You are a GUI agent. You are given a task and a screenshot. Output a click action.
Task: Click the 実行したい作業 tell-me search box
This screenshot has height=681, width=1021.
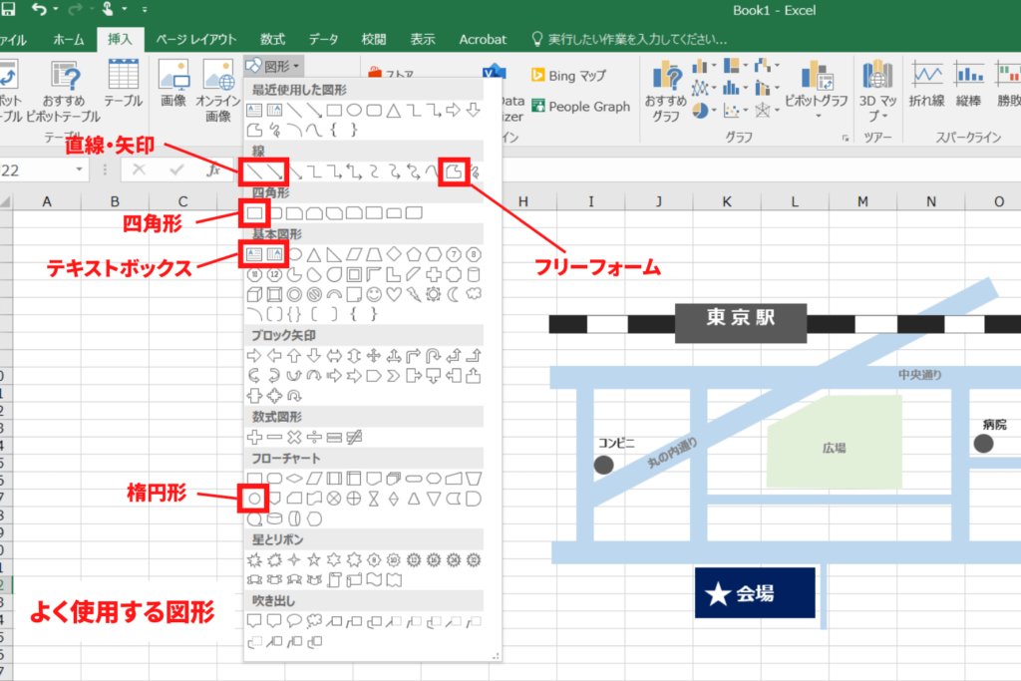(x=629, y=40)
